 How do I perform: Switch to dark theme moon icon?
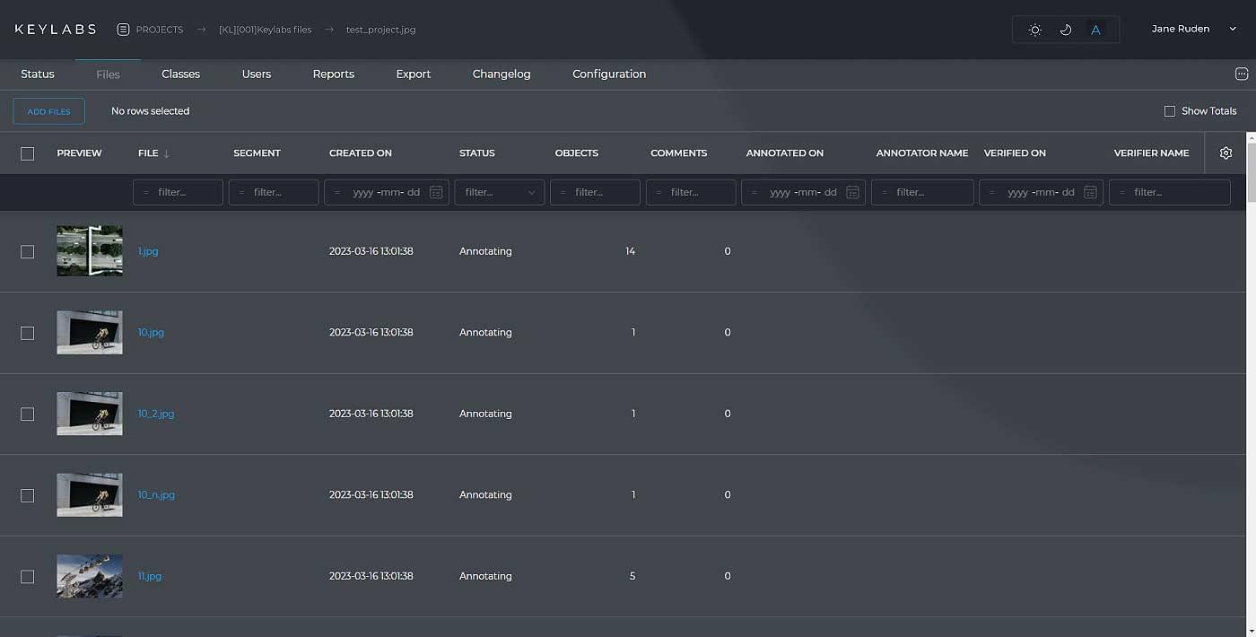pyautogui.click(x=1066, y=30)
